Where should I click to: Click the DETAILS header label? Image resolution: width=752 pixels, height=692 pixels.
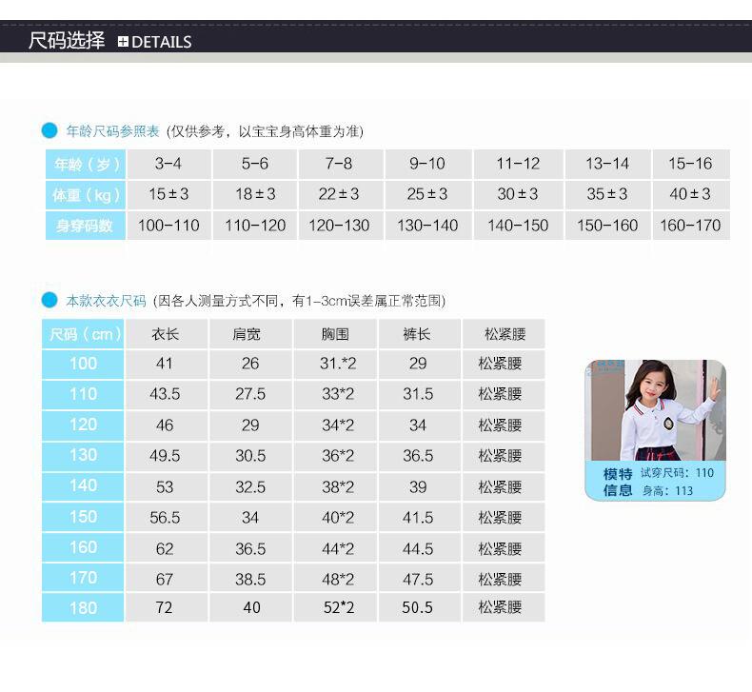point(161,42)
